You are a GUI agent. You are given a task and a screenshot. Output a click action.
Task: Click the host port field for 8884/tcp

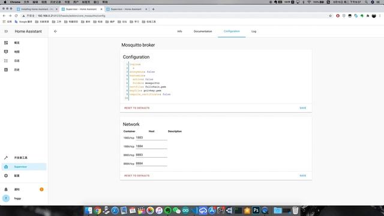tap(151, 163)
